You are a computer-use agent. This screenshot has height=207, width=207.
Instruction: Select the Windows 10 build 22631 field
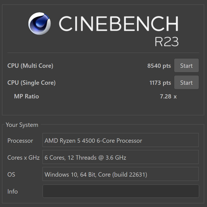point(121,174)
